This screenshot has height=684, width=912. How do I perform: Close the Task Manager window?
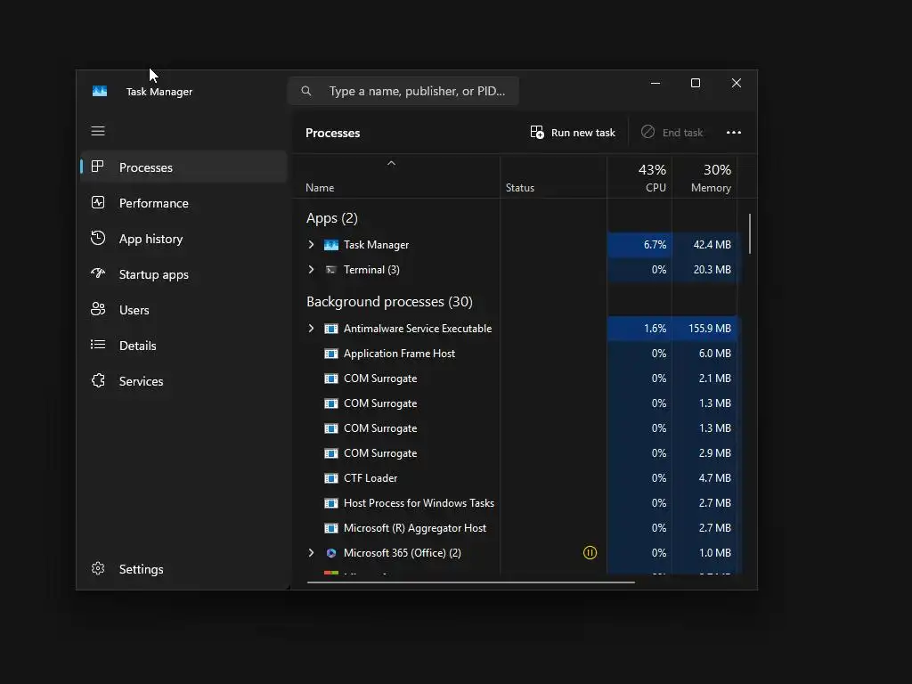[737, 83]
